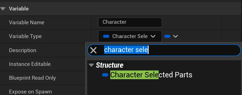The width and height of the screenshot is (242, 95).
Task: Click the Description property row label
Action: (23, 50)
